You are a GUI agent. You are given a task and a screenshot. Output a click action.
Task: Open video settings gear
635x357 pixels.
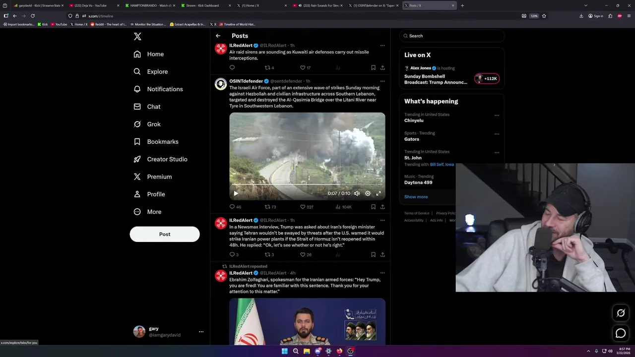pyautogui.click(x=368, y=193)
